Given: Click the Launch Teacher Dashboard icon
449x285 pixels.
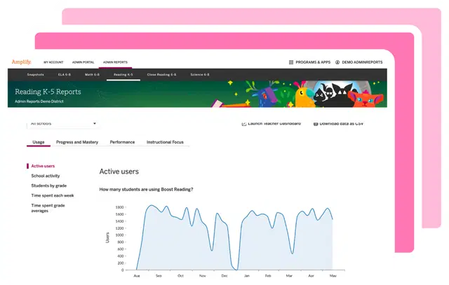Looking at the screenshot, I should coord(243,124).
